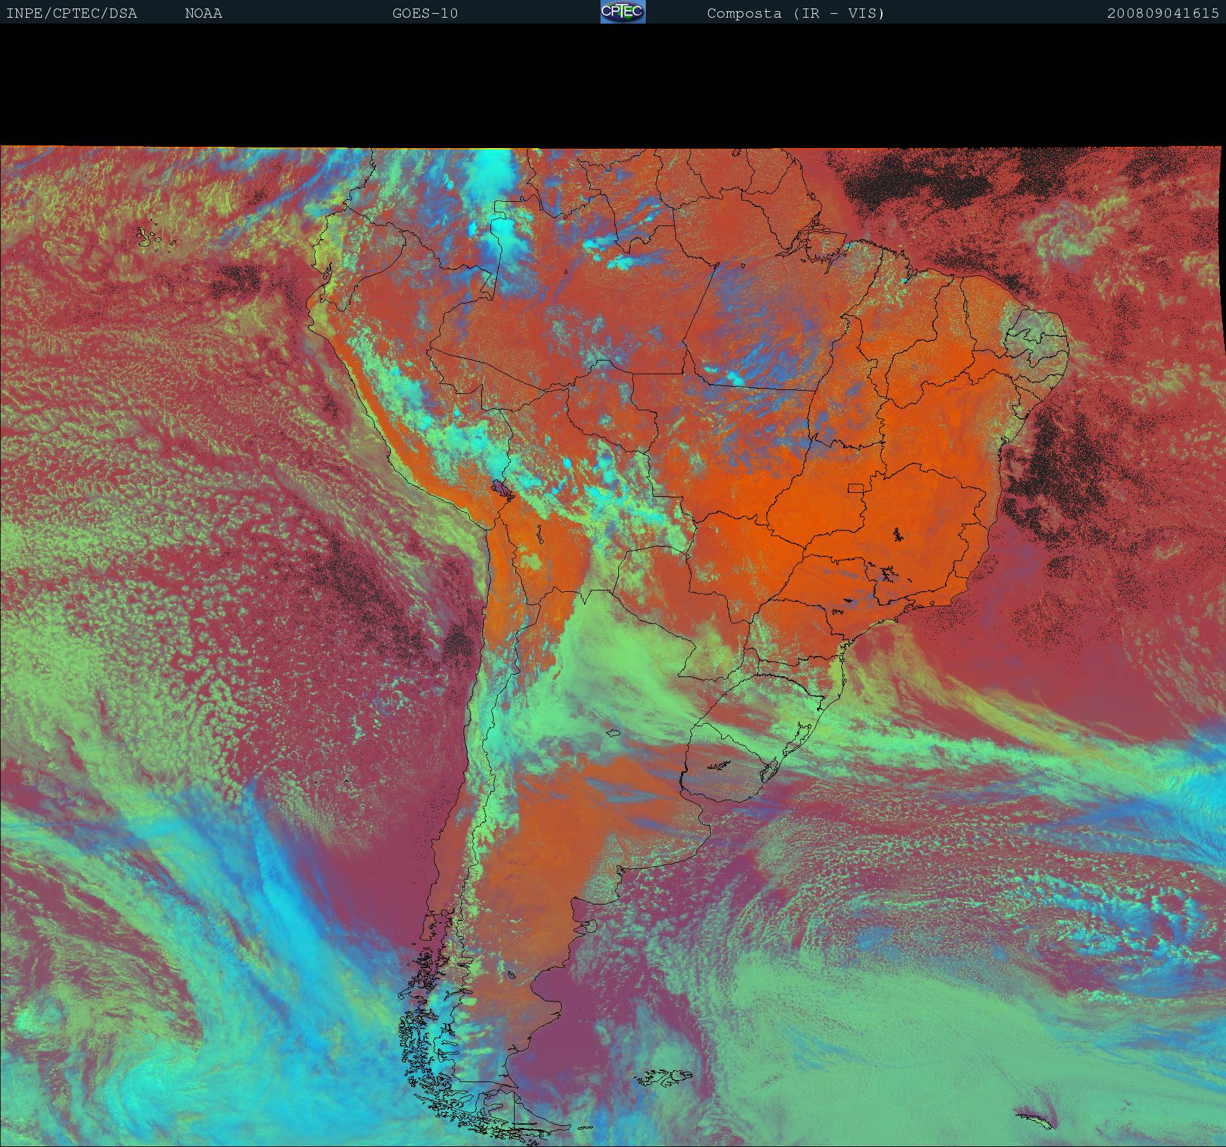Select the bright cyan cloud over Colombia
1226x1147 pixels.
tap(504, 229)
